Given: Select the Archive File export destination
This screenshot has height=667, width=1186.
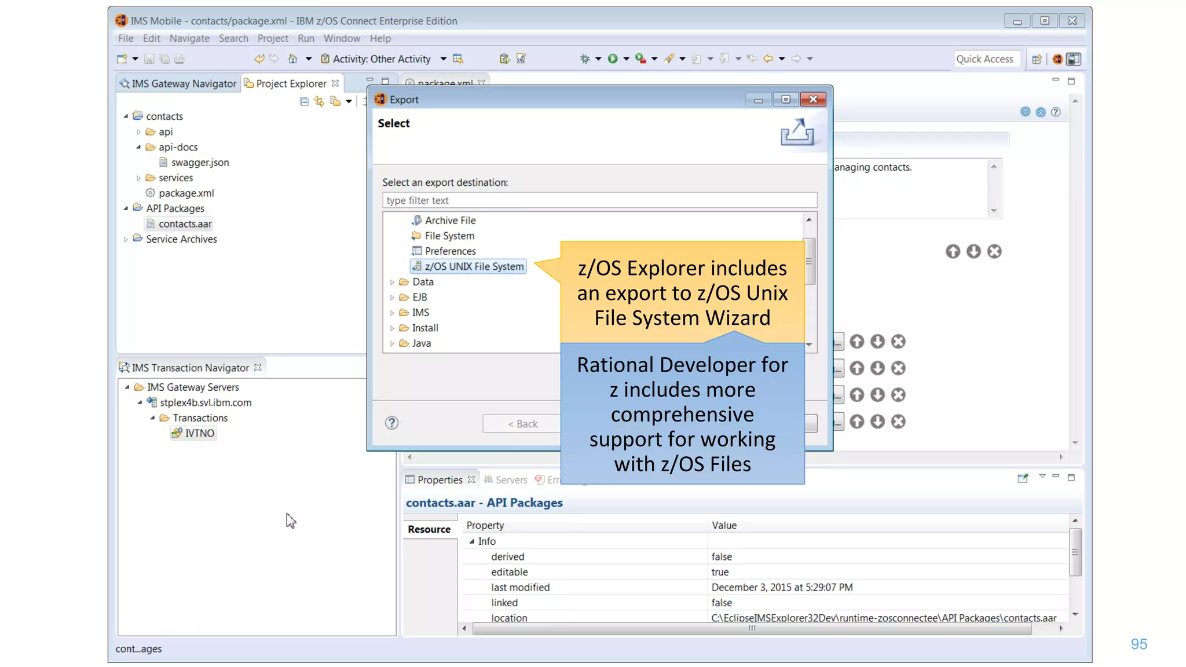Looking at the screenshot, I should coord(444,220).
